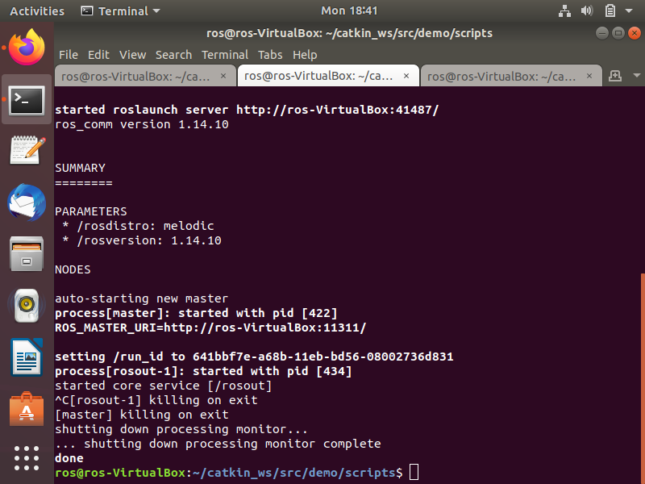Click the volume speaker icon in top bar

587,10
